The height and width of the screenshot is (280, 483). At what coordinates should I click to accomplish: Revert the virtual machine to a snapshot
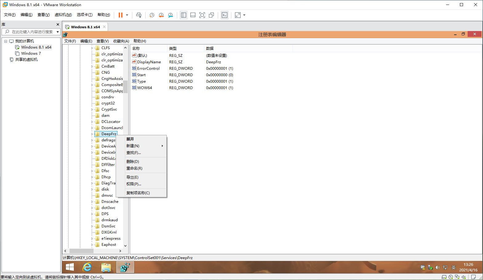pyautogui.click(x=161, y=15)
